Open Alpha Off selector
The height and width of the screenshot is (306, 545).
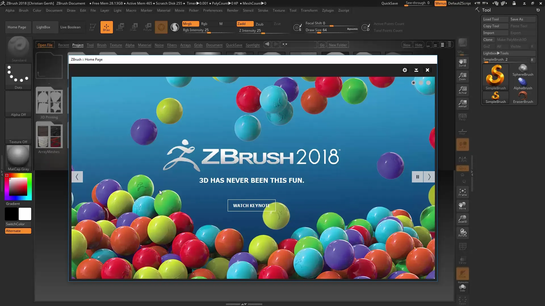[18, 104]
